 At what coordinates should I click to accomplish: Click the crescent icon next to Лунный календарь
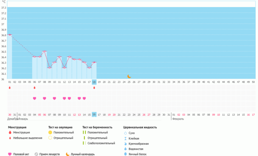tap(67, 154)
